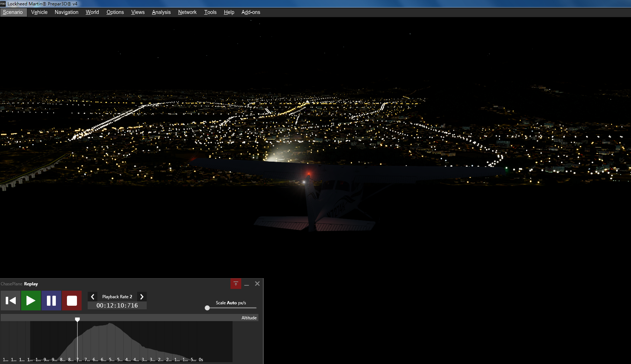Screen dimensions: 631x364
Task: Open the Navigation menu
Action: [66, 12]
